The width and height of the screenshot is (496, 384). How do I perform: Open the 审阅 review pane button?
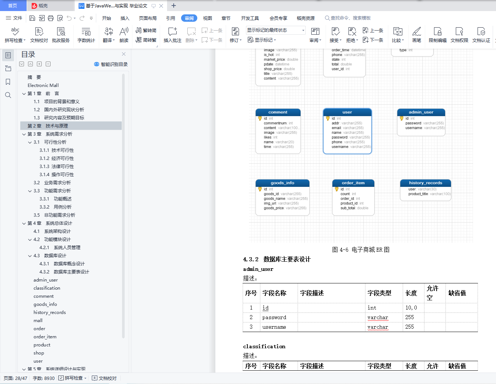pos(315,35)
